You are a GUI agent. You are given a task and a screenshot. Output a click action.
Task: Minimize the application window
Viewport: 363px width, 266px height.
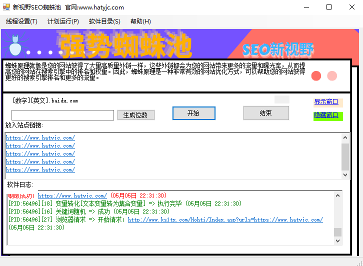click(x=305, y=7)
